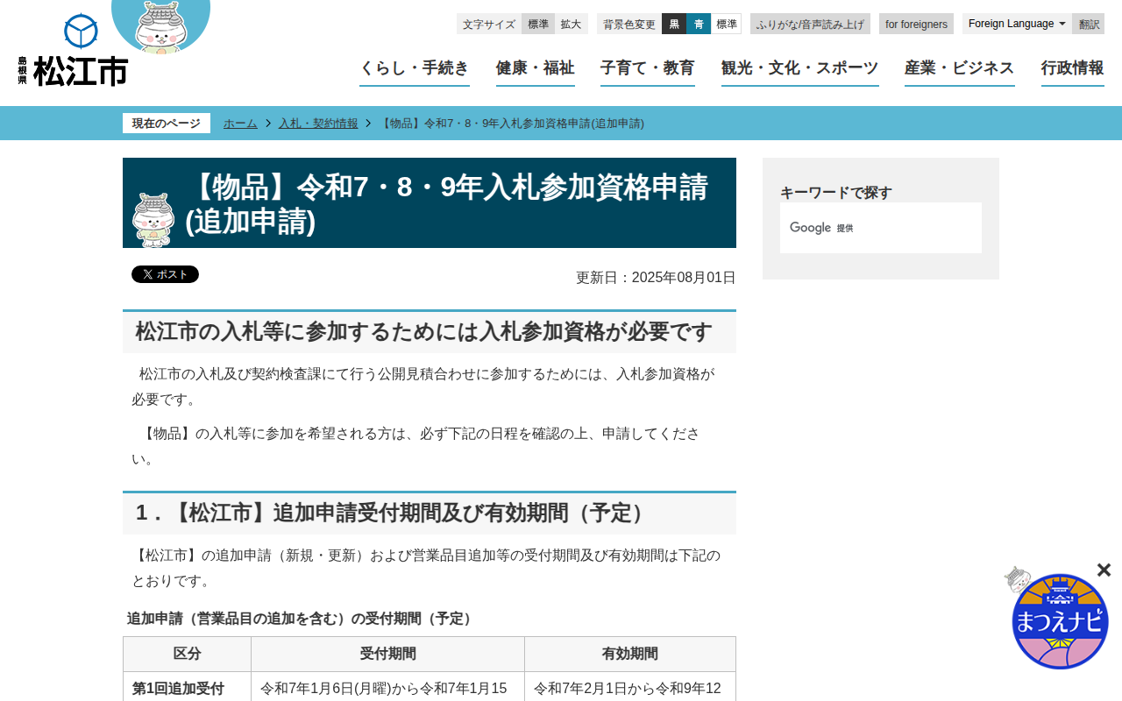Screen dimensions: 1122x701
Task: Close the まつえナビ floating badge
Action: point(1104,570)
